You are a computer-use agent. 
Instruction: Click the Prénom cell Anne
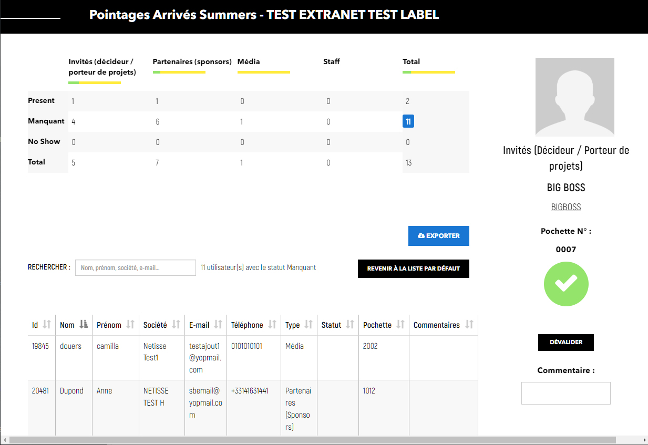105,391
